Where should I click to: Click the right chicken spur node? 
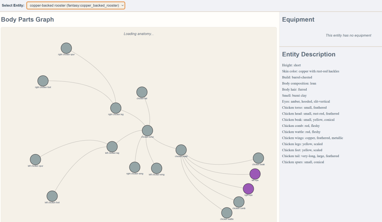click(66, 48)
